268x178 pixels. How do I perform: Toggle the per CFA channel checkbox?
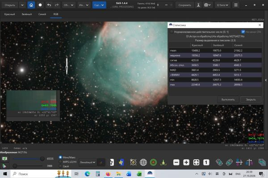[x=243, y=32]
